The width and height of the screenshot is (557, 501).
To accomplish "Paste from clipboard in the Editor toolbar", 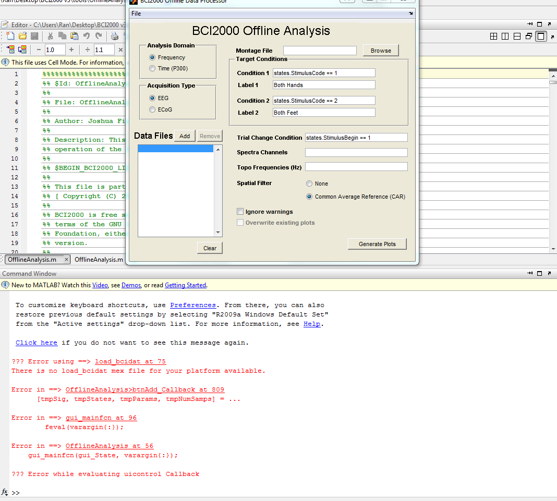I will [74, 36].
